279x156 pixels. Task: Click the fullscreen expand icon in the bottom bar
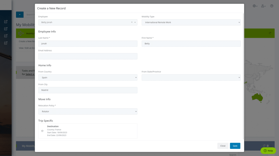271,146
